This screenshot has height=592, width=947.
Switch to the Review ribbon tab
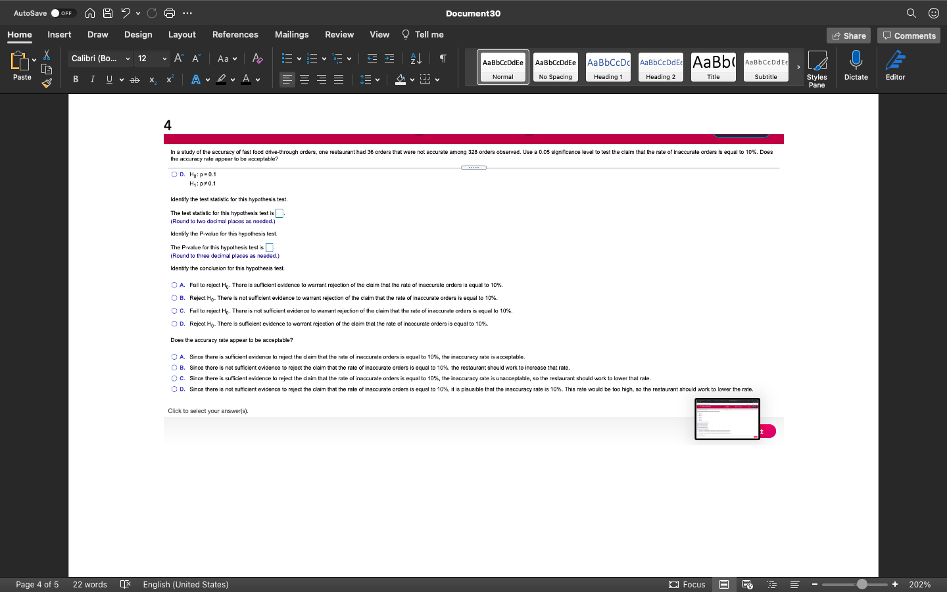[x=339, y=34]
